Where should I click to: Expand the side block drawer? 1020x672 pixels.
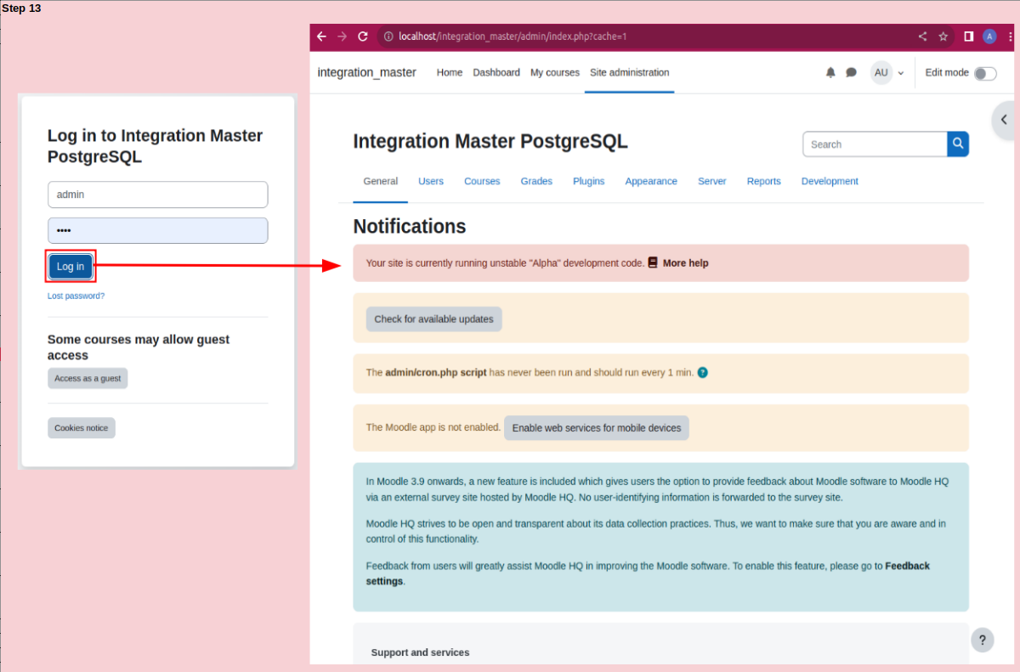click(x=1004, y=121)
